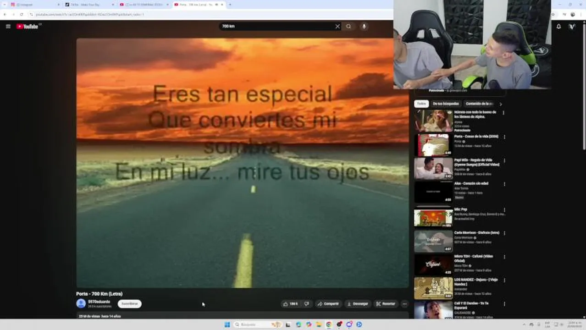
Task: Open the Windows Start menu
Action: pyautogui.click(x=227, y=324)
